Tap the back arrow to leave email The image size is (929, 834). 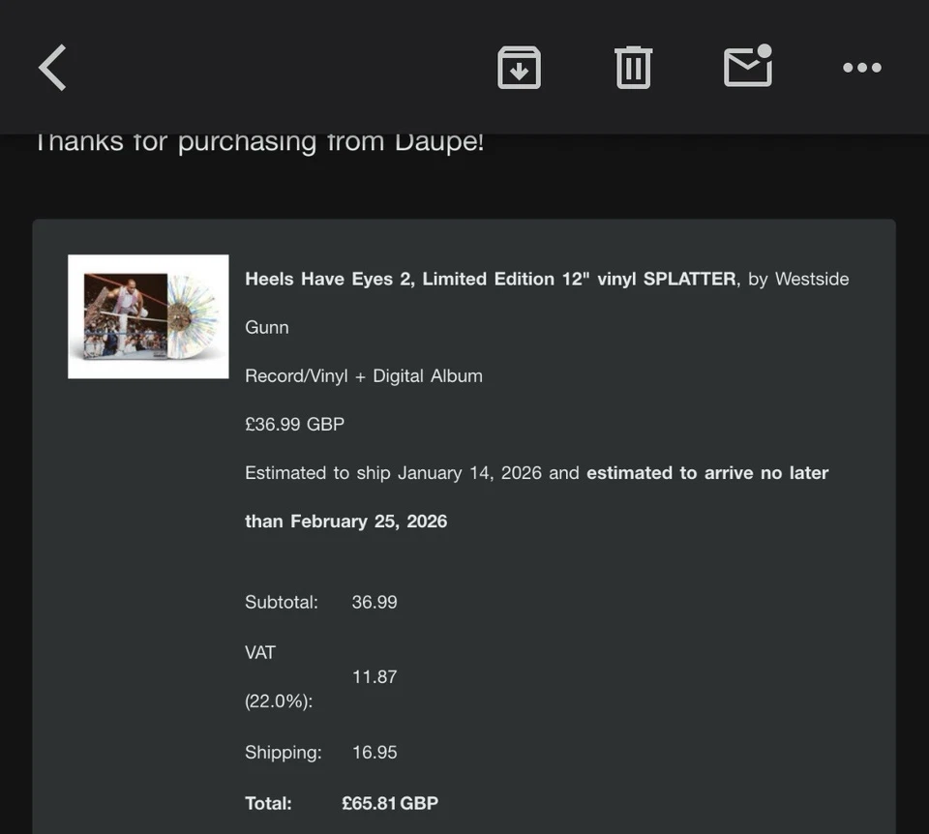[x=53, y=68]
